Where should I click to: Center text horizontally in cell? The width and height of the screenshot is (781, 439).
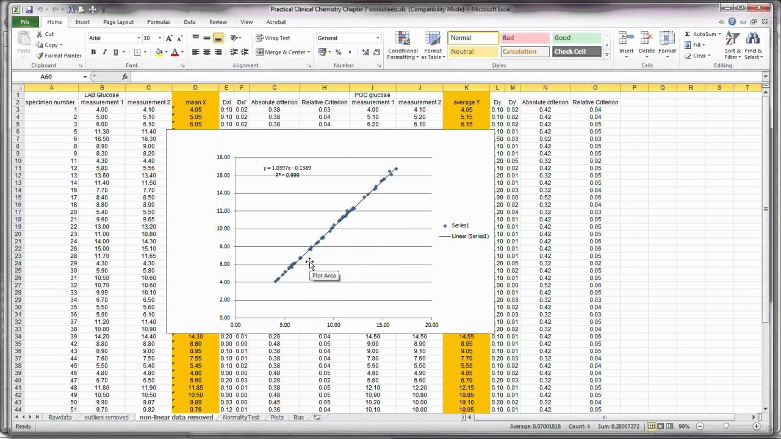click(207, 52)
